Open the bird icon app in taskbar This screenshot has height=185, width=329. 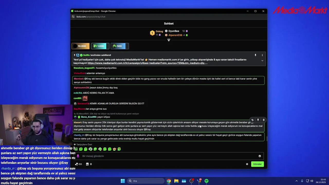[x=199, y=181]
